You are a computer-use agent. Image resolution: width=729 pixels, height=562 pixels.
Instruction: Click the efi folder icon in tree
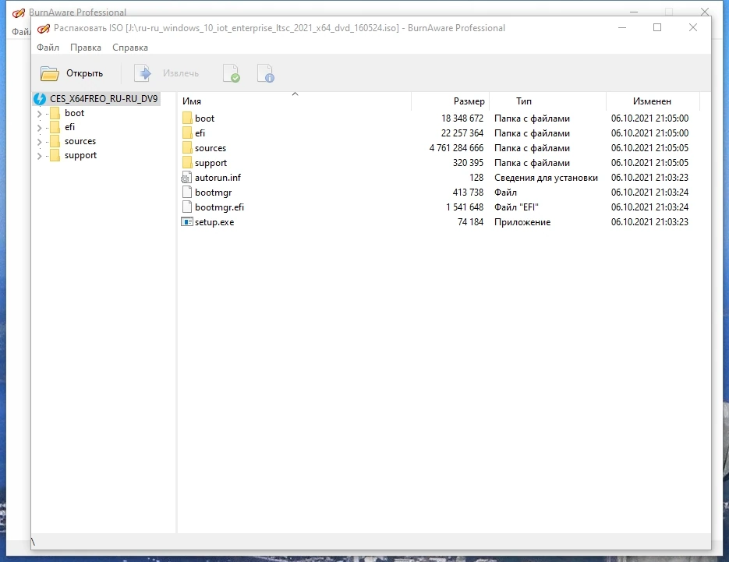(x=55, y=127)
